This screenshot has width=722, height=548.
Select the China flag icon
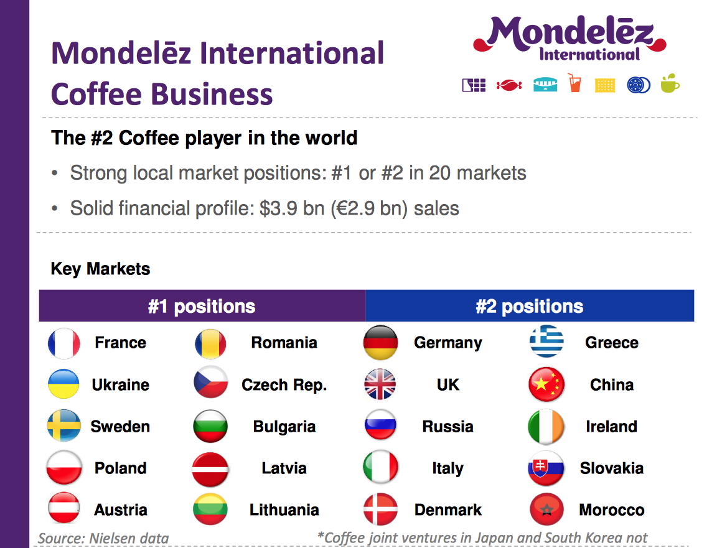[546, 385]
